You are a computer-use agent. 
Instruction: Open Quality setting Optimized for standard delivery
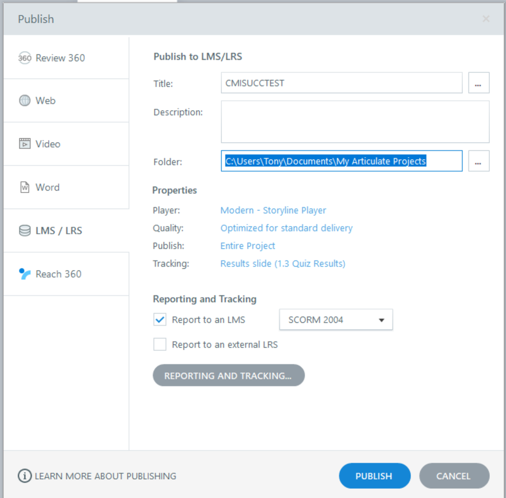pyautogui.click(x=286, y=228)
